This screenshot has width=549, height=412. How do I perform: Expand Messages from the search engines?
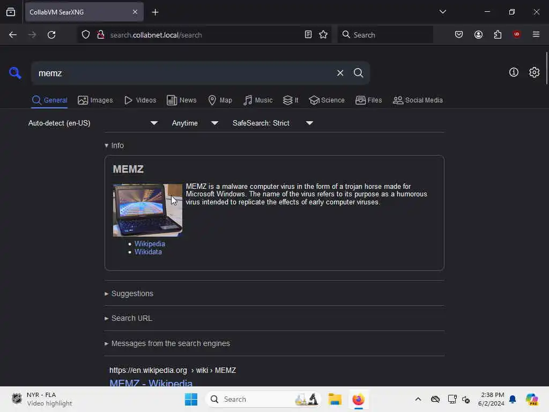point(167,343)
